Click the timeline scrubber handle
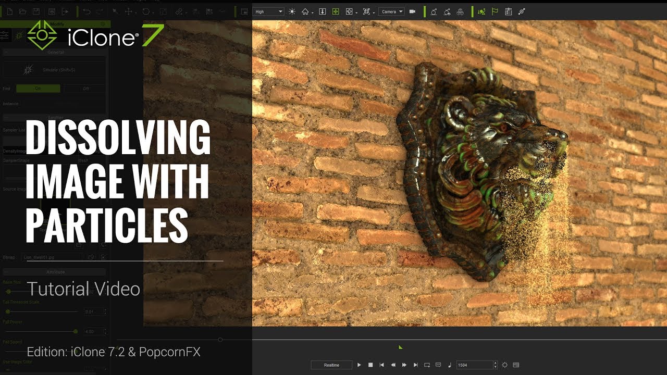Screen dimensions: 667x375 pos(220,340)
